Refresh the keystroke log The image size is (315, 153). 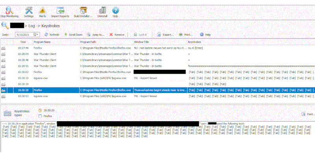pos(52,35)
